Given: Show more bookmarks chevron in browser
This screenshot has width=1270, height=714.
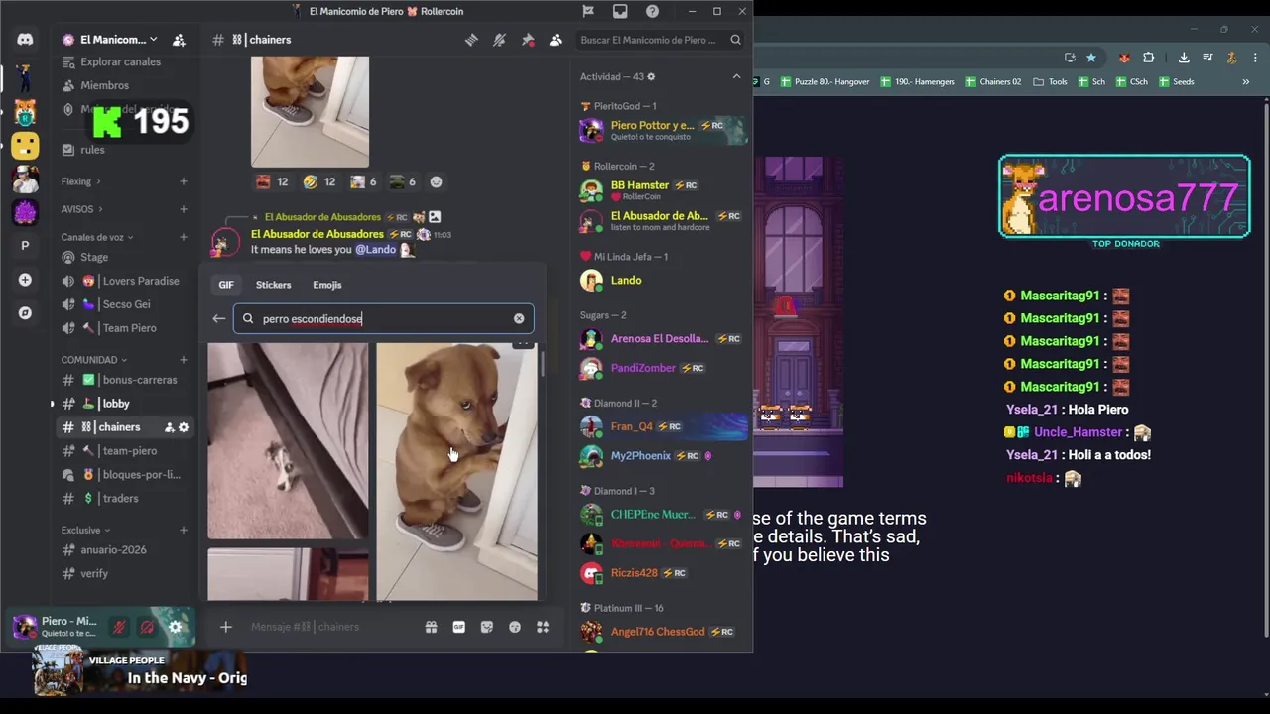Looking at the screenshot, I should pos(1245,81).
